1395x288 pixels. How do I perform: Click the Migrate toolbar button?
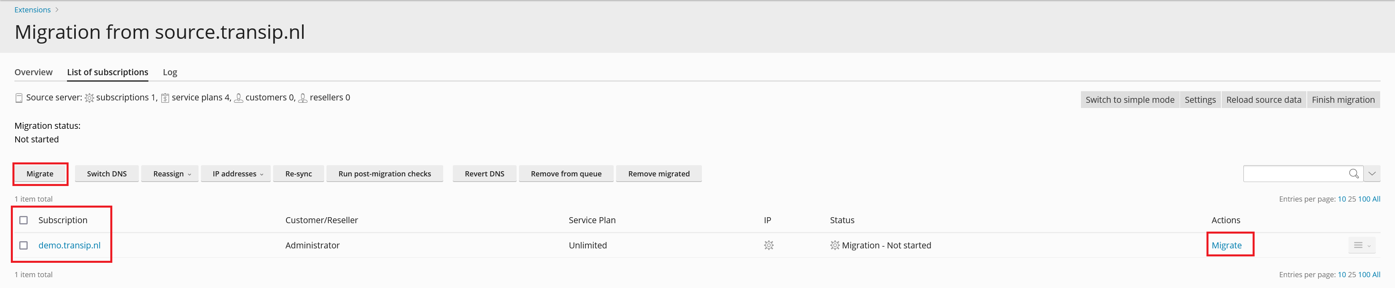(x=40, y=174)
